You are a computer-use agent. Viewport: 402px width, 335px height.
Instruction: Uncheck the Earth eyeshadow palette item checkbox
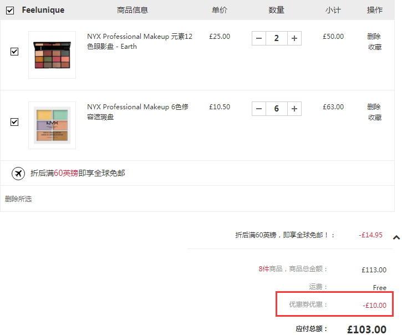point(14,52)
